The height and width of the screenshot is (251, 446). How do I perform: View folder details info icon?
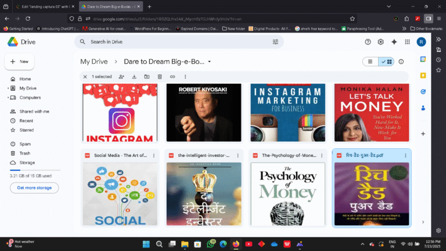[401, 62]
